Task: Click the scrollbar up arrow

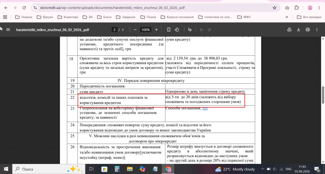Action: tap(323, 39)
